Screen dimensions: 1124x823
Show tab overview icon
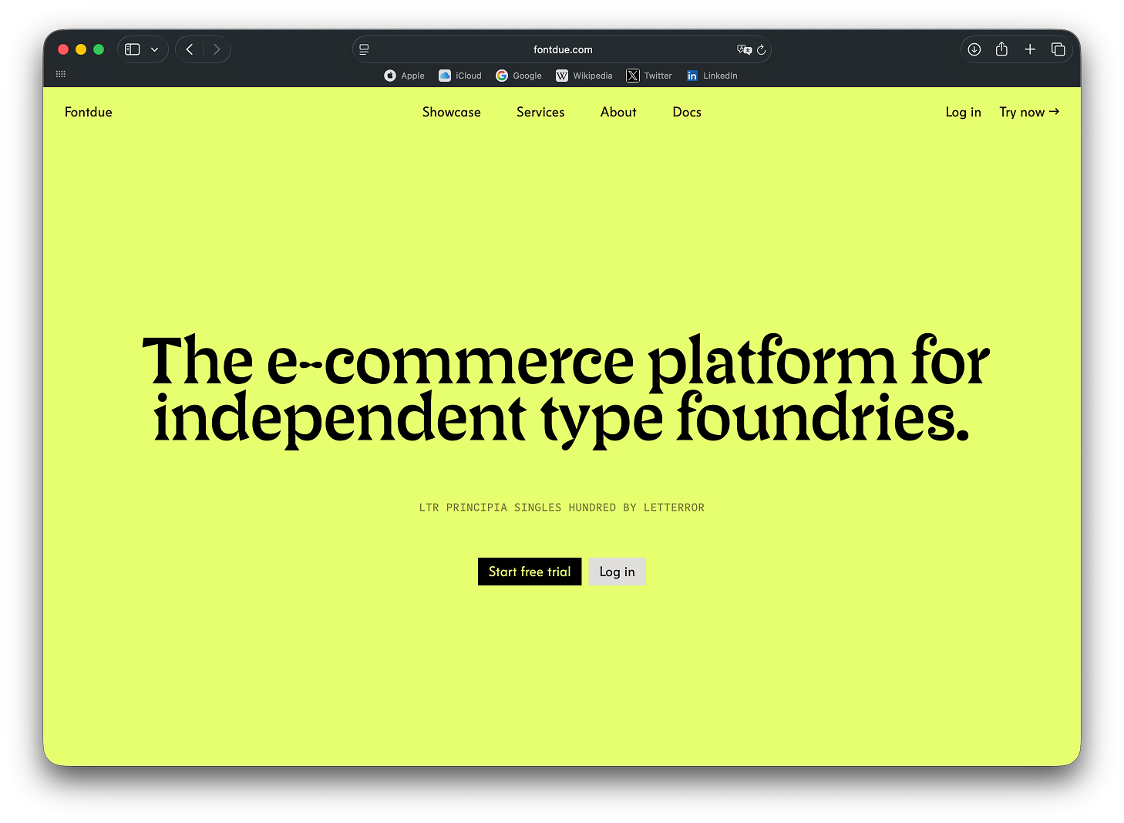pos(1058,49)
